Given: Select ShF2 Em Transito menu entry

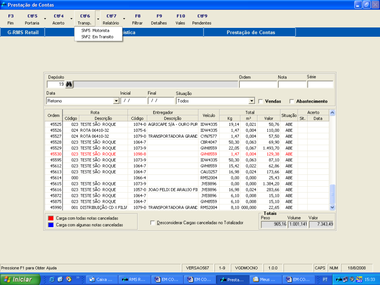Looking at the screenshot, I should [x=98, y=37].
